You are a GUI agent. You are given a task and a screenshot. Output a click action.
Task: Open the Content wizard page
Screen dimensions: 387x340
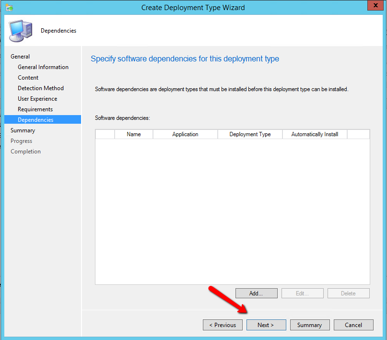click(28, 78)
